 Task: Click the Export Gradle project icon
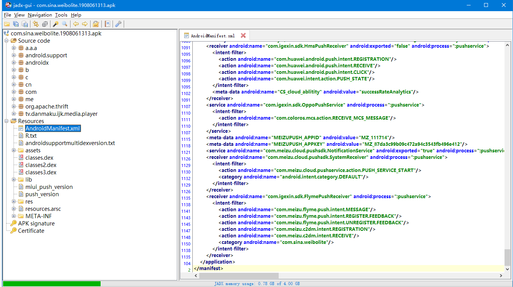pyautogui.click(x=25, y=24)
